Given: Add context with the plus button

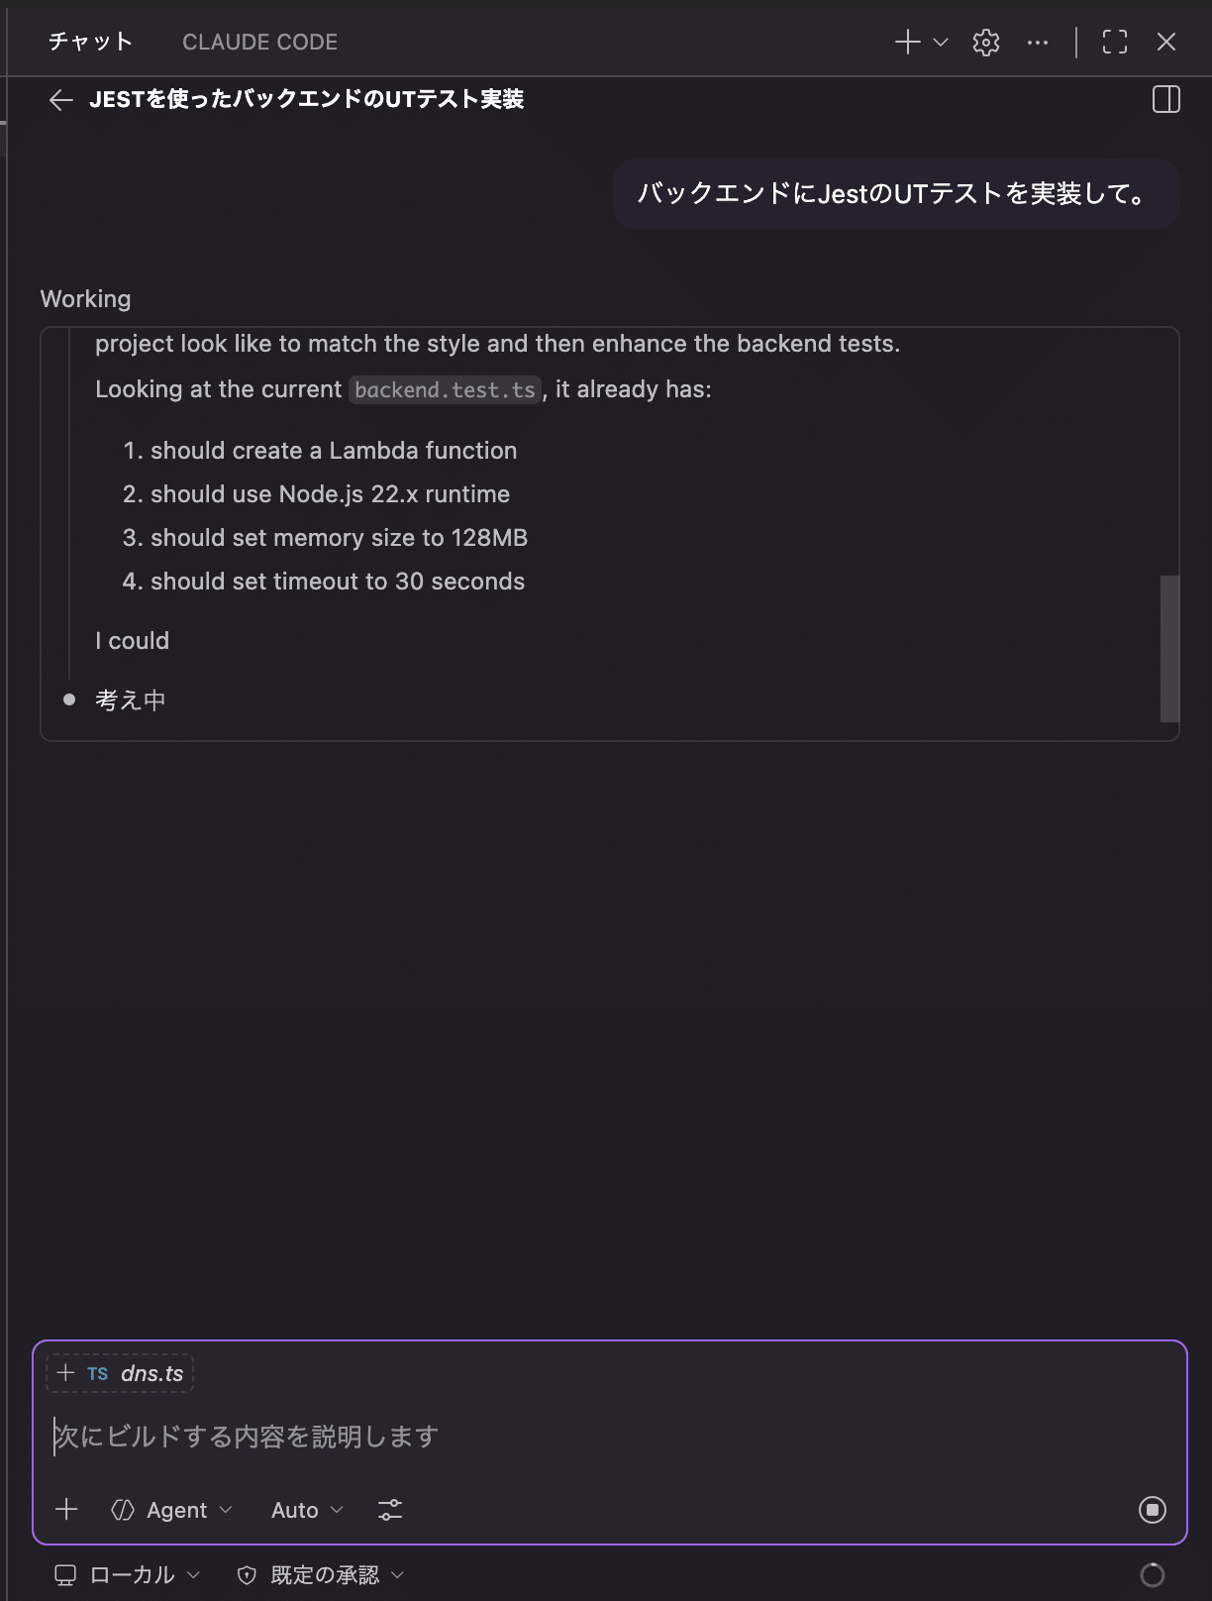Looking at the screenshot, I should 66,1510.
